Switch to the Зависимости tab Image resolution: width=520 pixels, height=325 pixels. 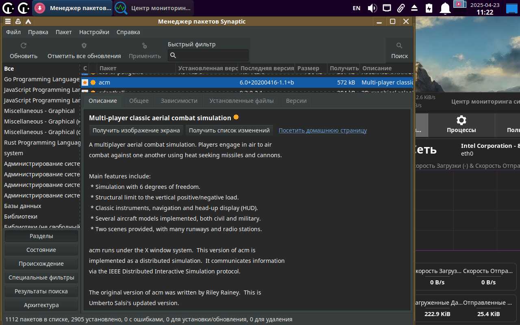(x=179, y=101)
